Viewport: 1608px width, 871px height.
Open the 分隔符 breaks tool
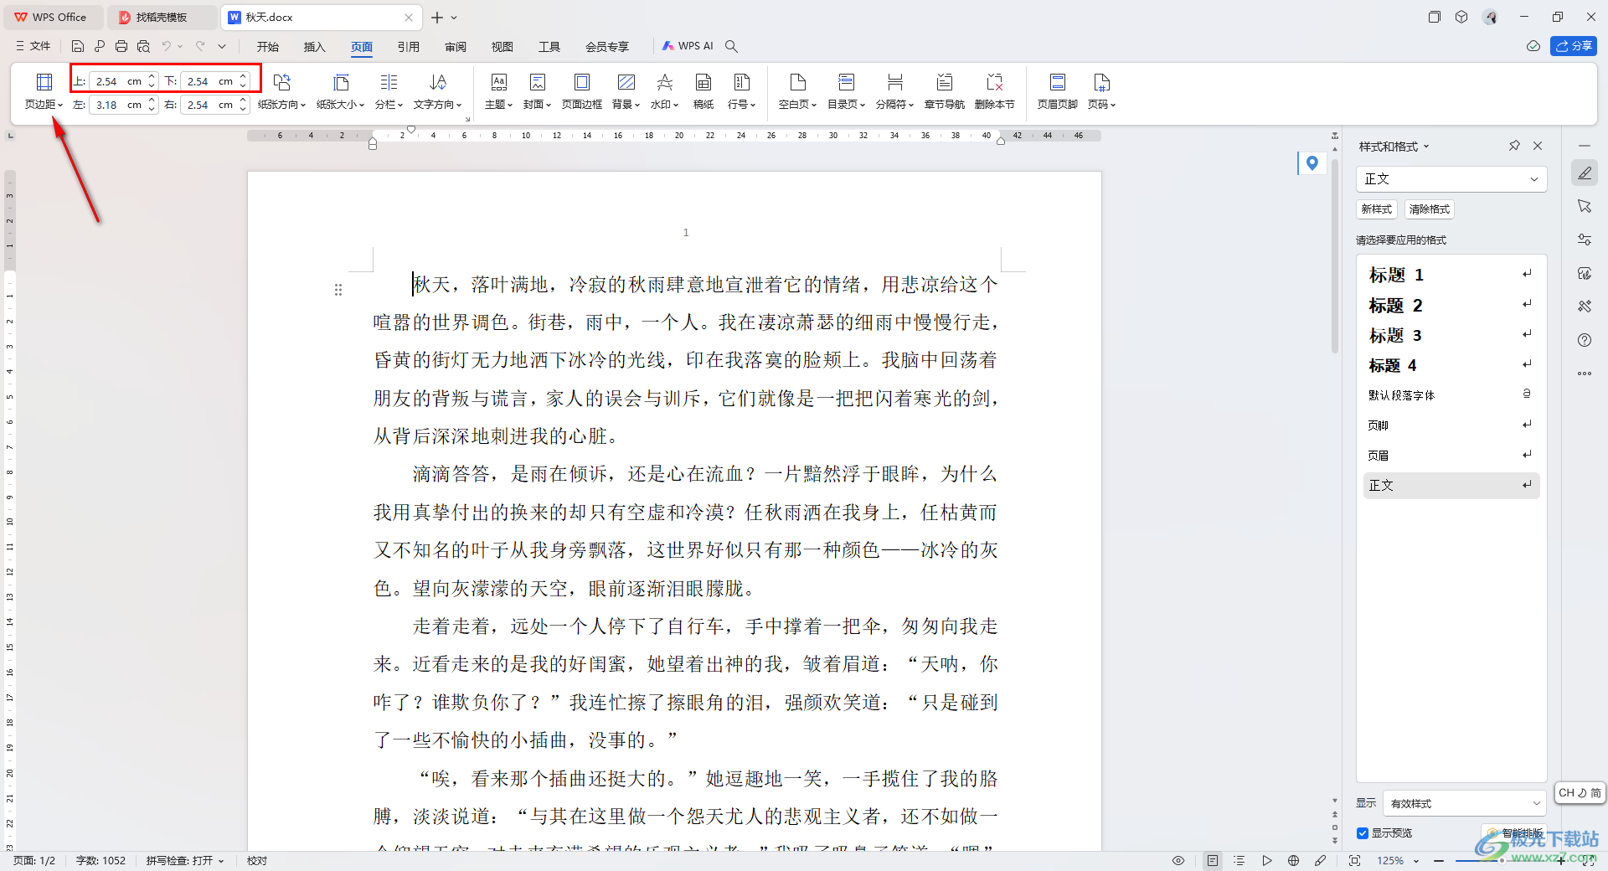coord(895,92)
